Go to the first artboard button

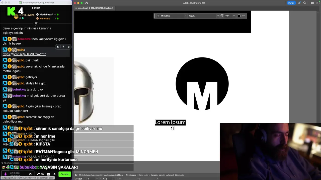(x=101, y=179)
